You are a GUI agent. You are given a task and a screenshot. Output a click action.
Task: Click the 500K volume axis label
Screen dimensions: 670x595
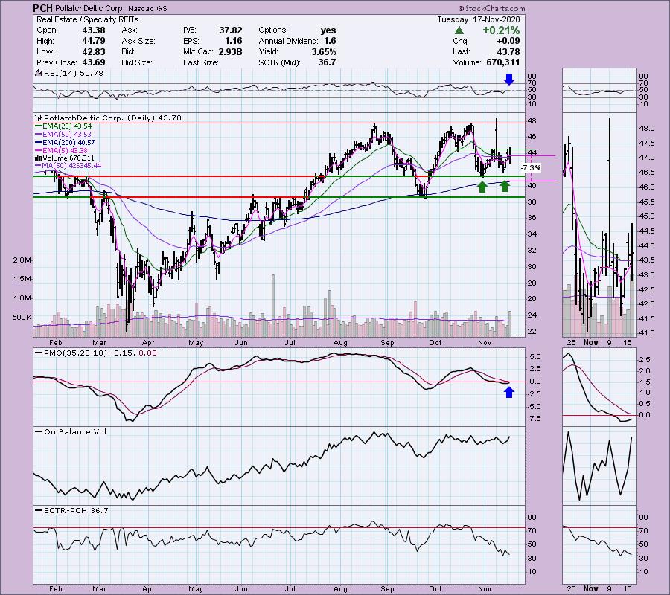coord(22,318)
